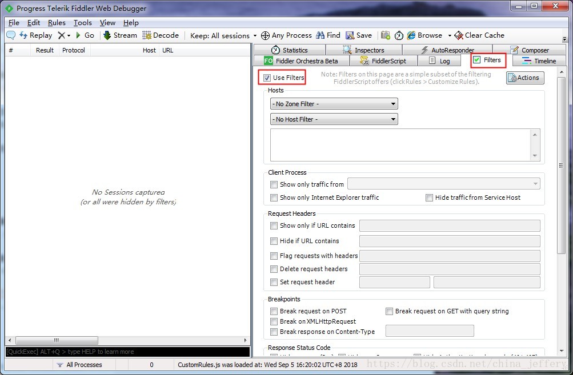This screenshot has height=375, width=573.
Task: Enable Break on XMLHttpRequest
Action: tap(274, 322)
